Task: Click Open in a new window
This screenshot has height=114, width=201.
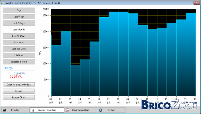Action: 19,85
